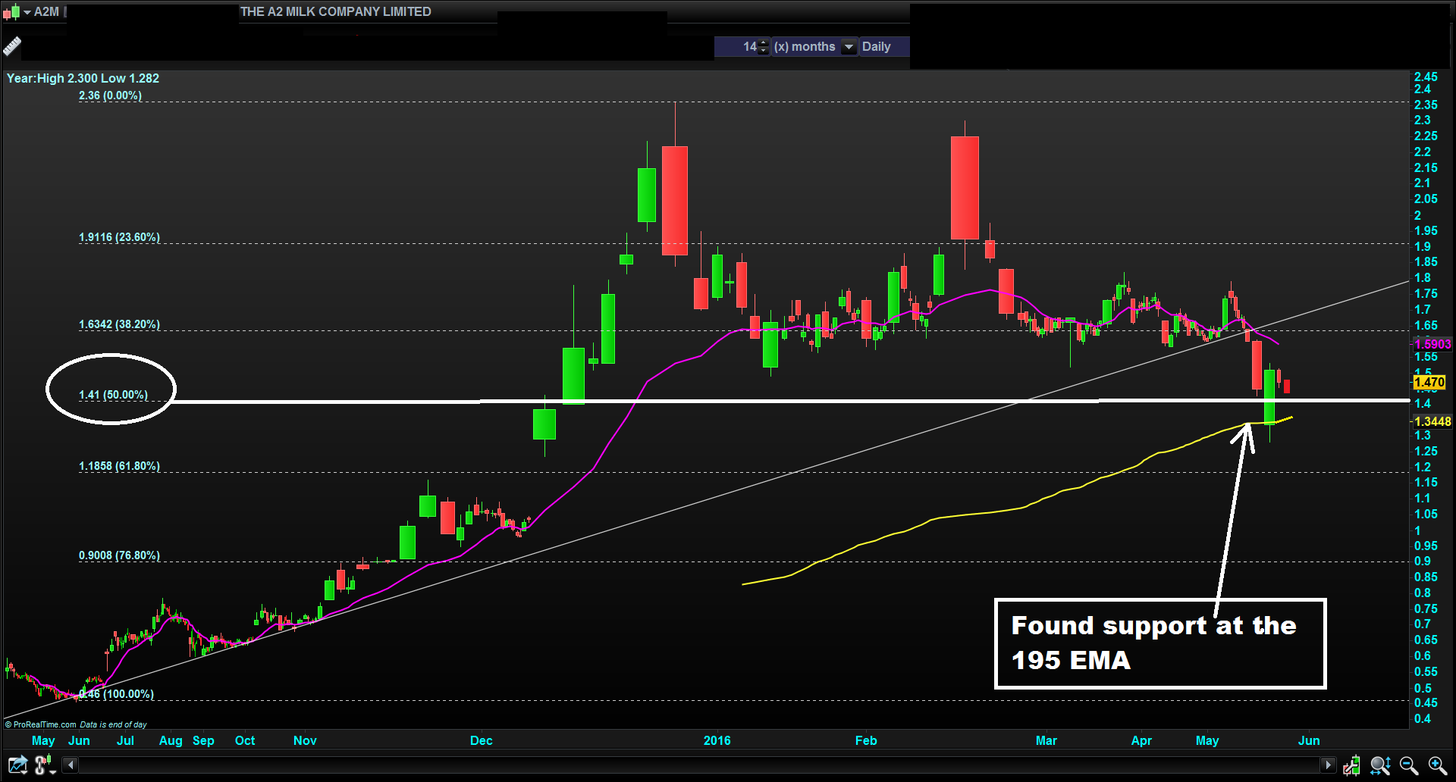Select the ruler measuring tool

(12, 47)
